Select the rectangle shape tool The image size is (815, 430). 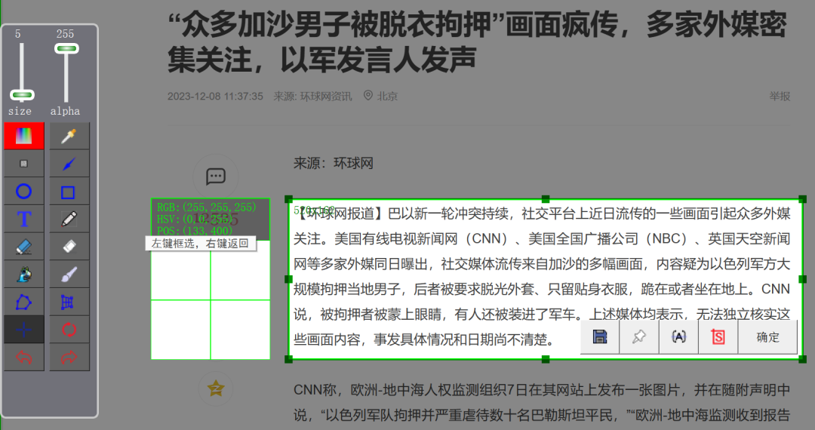69,192
